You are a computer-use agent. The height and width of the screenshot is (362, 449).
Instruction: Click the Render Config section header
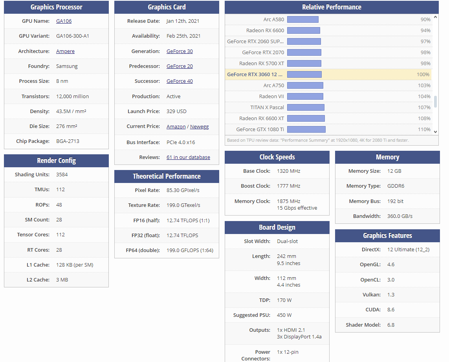tap(57, 161)
